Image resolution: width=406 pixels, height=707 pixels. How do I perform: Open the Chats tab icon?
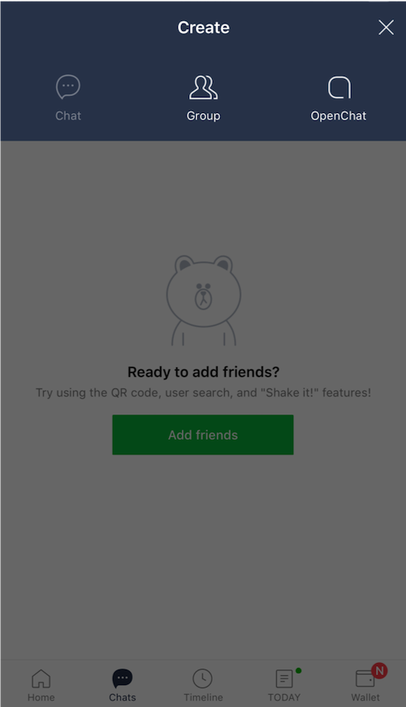(122, 678)
